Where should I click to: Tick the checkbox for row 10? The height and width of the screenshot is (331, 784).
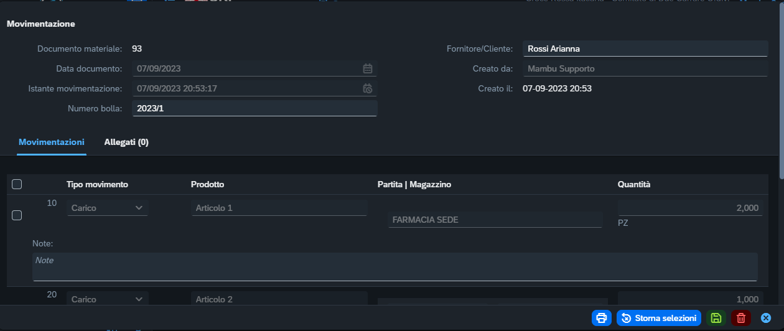coord(17,215)
